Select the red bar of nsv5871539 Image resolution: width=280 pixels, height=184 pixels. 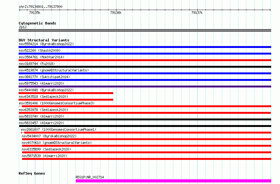tap(147, 159)
